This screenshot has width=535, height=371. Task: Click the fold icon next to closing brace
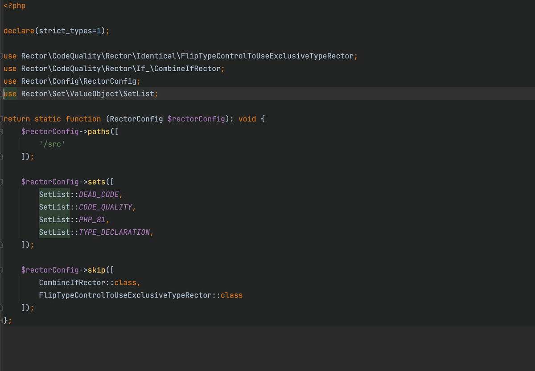coord(2,320)
